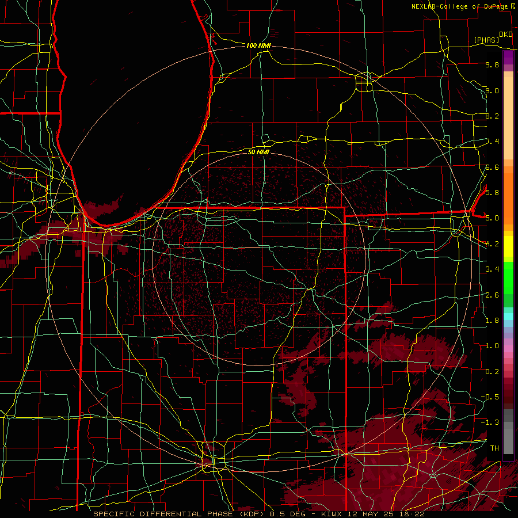Click the 0.2 scale value

pos(492,372)
